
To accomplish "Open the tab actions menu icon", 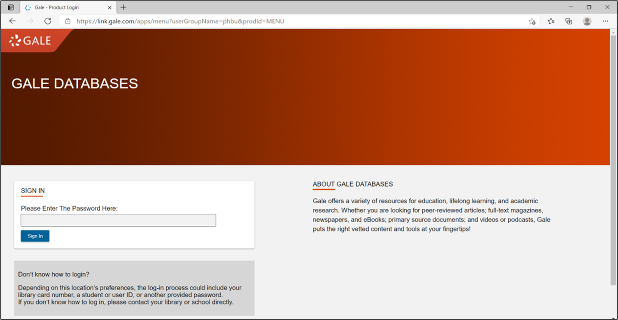I will 11,7.
